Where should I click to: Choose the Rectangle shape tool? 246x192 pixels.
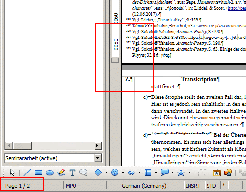38,173
